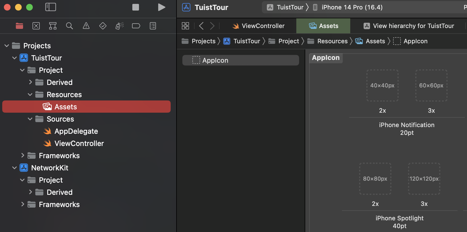Collapse the Projects root group
This screenshot has height=232, width=467.
click(x=7, y=46)
